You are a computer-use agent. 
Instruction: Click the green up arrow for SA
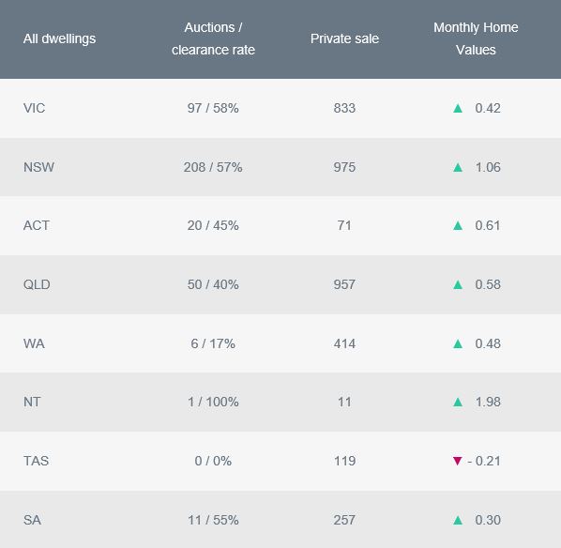point(458,520)
